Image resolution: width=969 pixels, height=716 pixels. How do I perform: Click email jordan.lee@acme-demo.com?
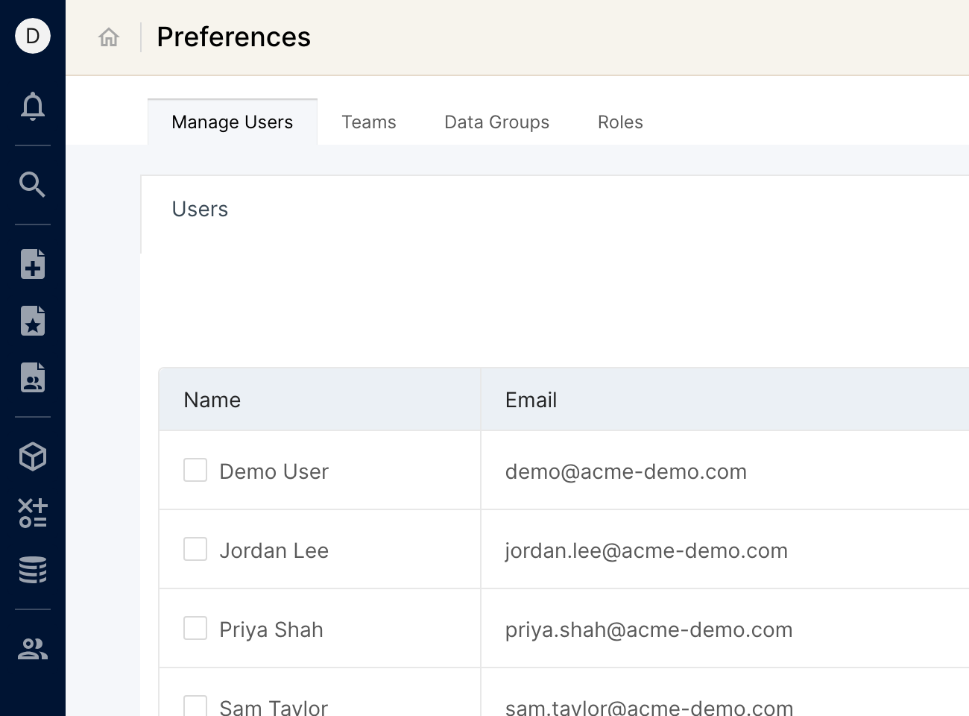coord(646,550)
